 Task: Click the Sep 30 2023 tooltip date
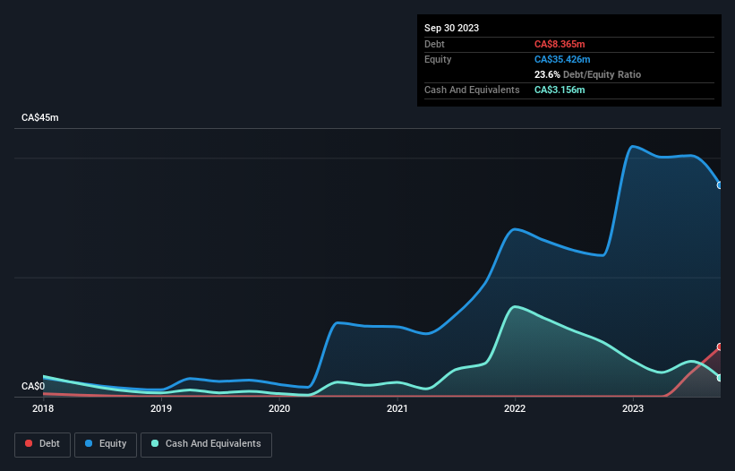tap(451, 28)
